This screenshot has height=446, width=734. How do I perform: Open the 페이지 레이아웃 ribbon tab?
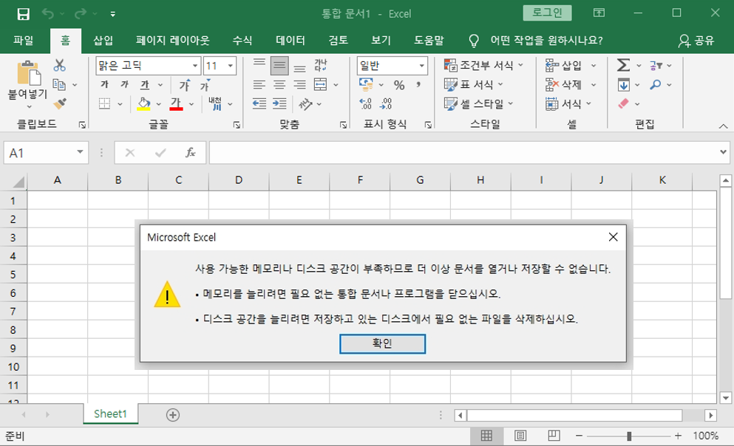(x=173, y=40)
